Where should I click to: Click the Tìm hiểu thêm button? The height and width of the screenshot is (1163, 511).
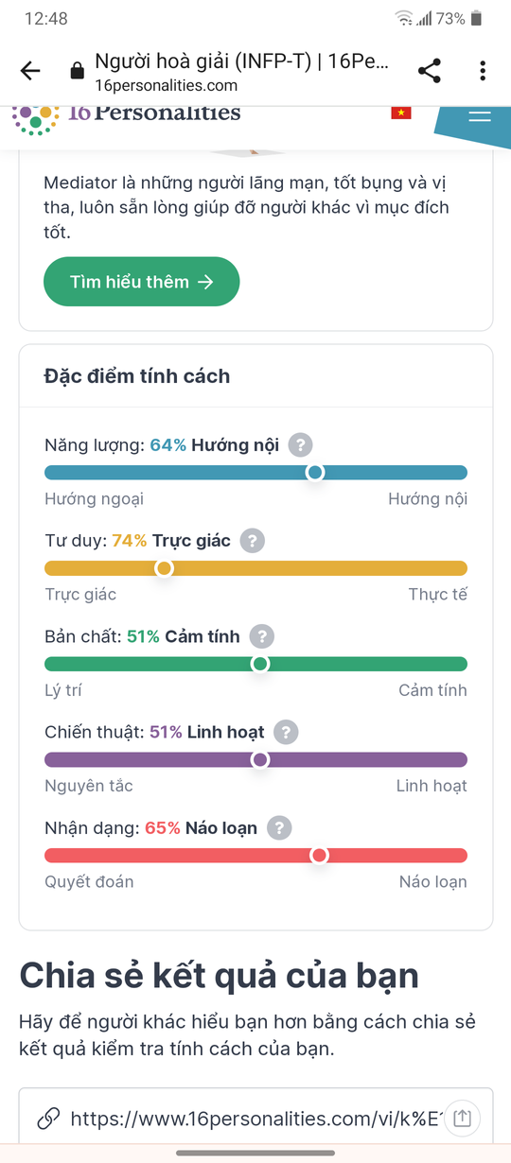pyautogui.click(x=142, y=282)
